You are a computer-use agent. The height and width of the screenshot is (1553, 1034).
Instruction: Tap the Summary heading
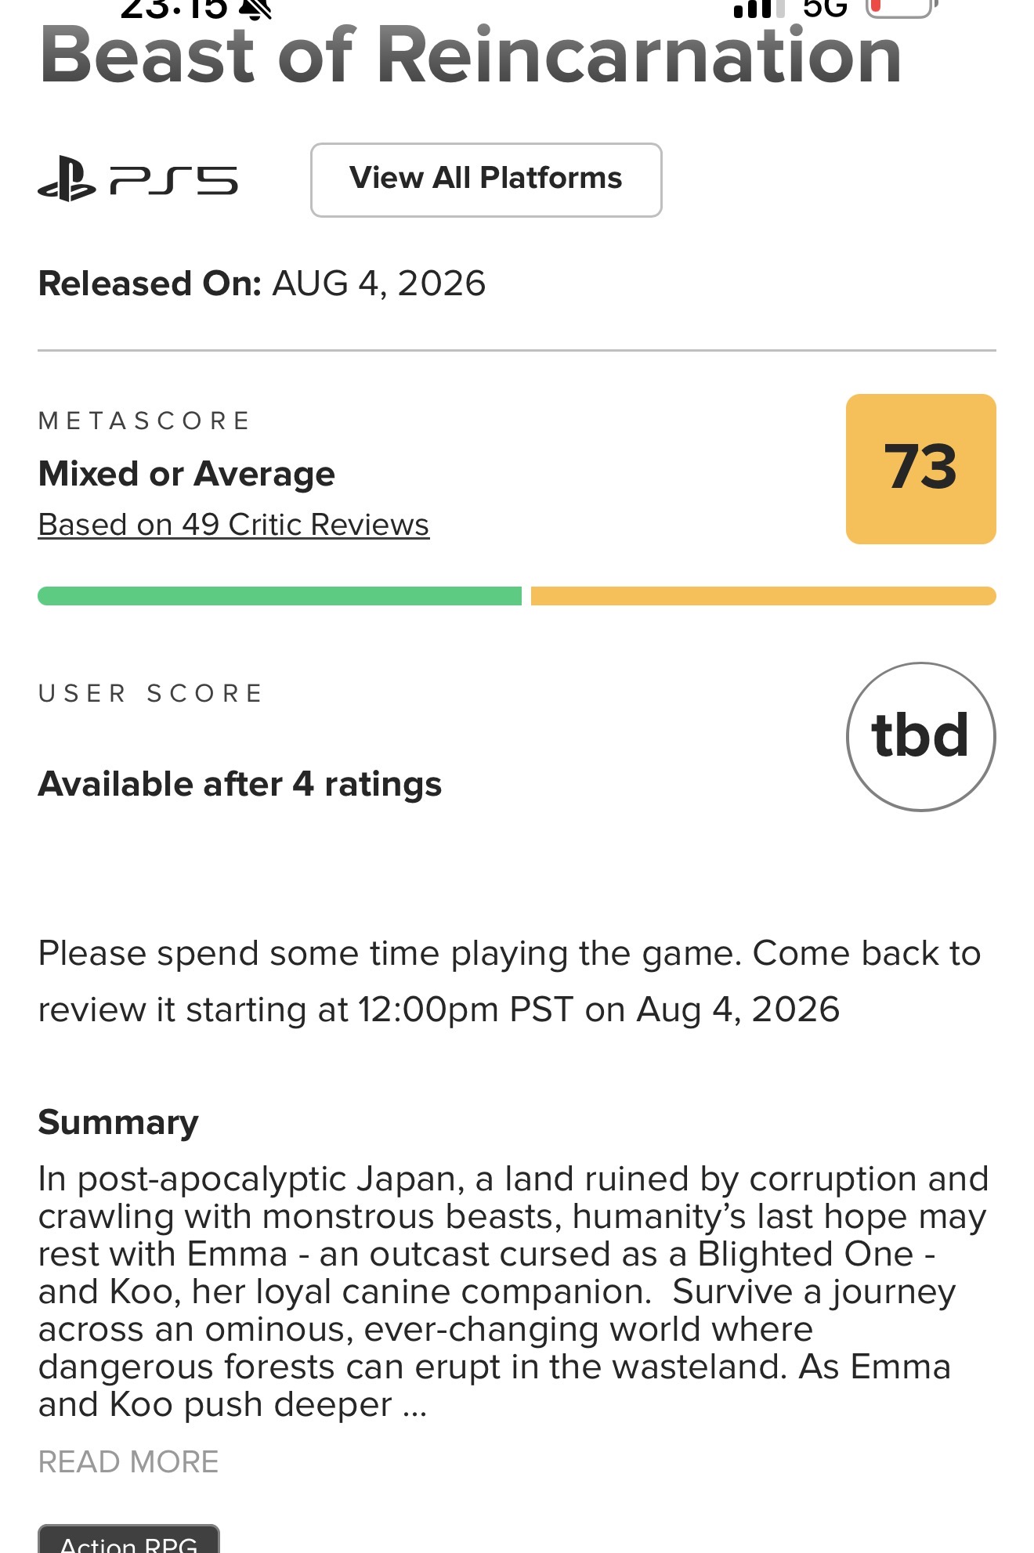[118, 1122]
